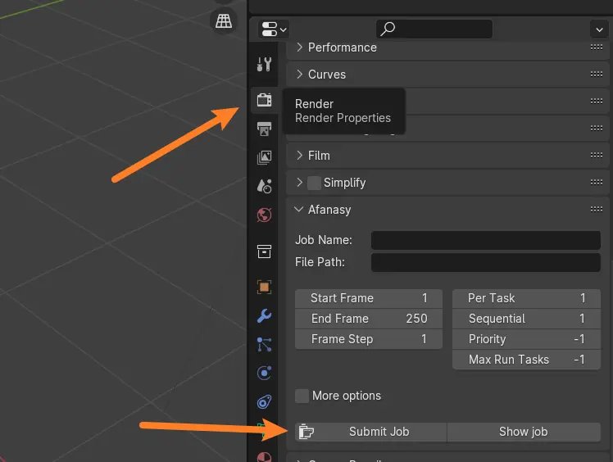Expand the Performance panel
Viewport: 613px width, 462px height.
pyautogui.click(x=299, y=48)
